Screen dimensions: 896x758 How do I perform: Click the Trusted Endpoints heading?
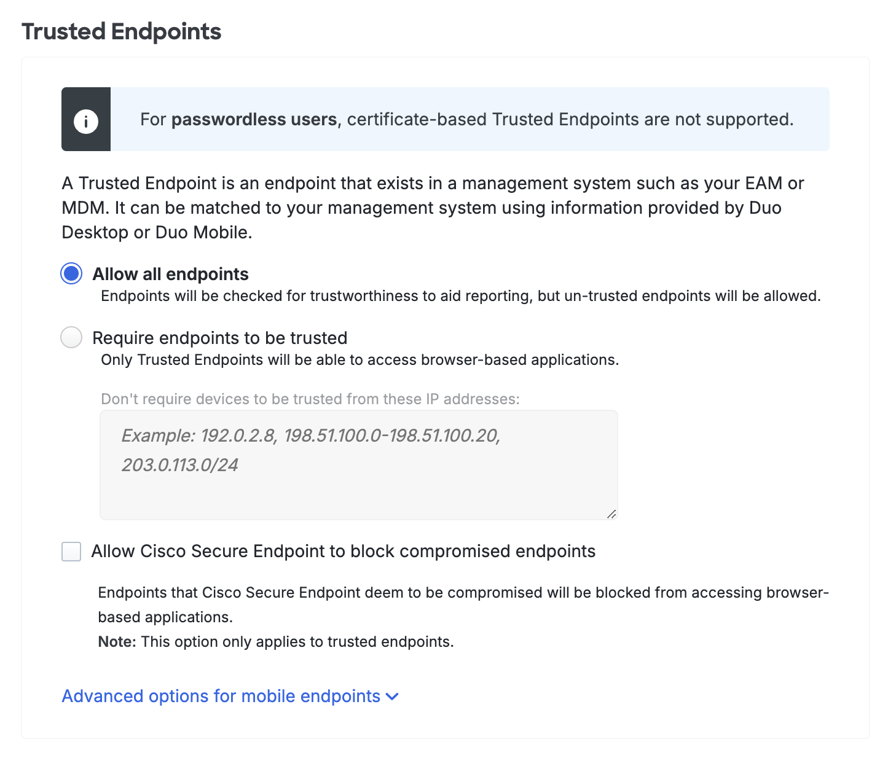tap(121, 31)
